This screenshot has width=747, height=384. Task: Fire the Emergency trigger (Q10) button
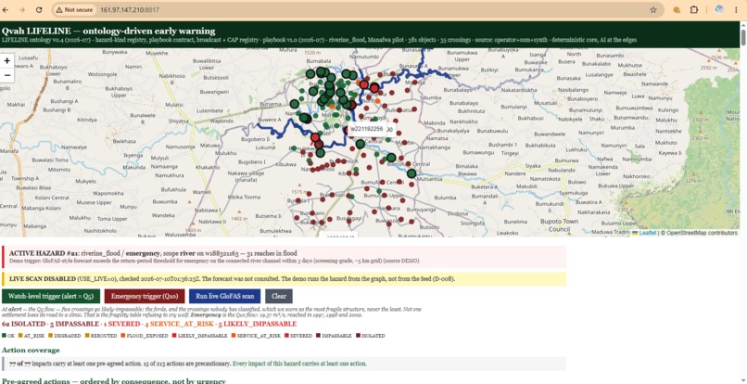pyautogui.click(x=145, y=296)
